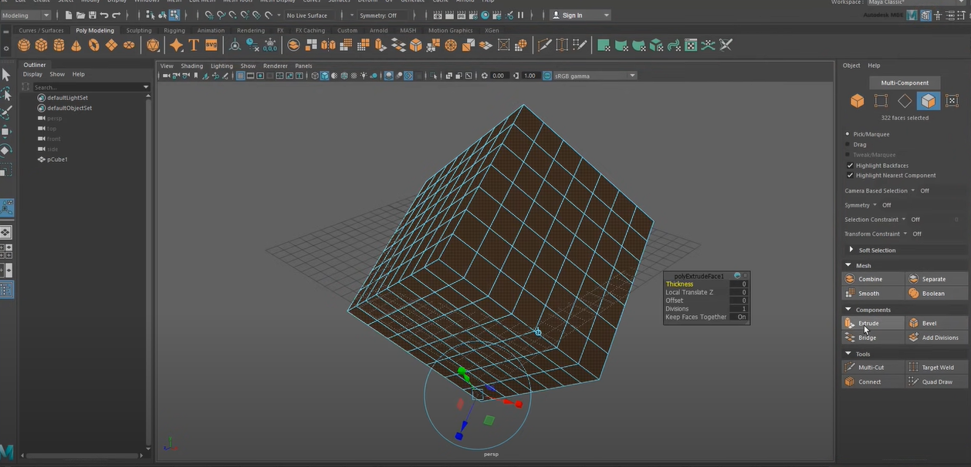Click the Target Weld button
The height and width of the screenshot is (467, 971).
pos(937,368)
